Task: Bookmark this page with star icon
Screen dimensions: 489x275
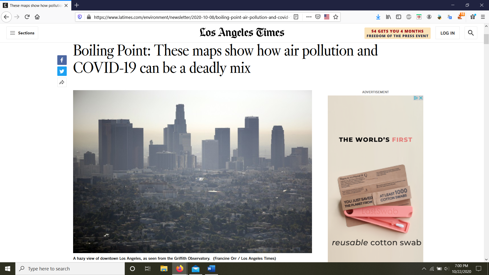Action: [336, 17]
